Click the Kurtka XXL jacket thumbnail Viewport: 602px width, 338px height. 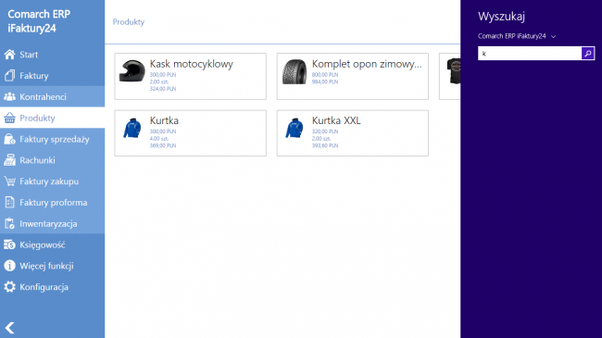(295, 128)
